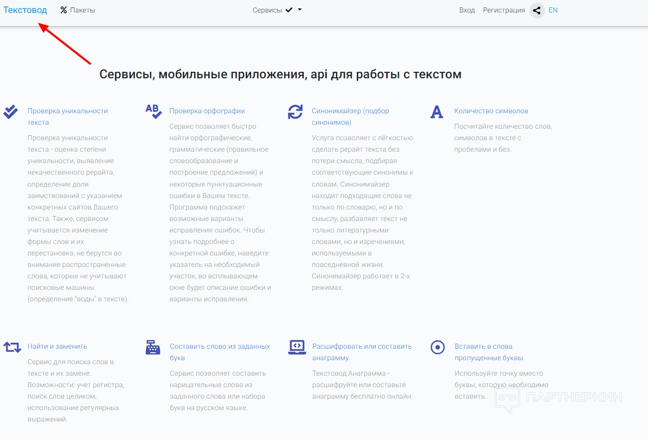Go to Текстовод home logo
Screen dimensions: 648x440
(25, 10)
